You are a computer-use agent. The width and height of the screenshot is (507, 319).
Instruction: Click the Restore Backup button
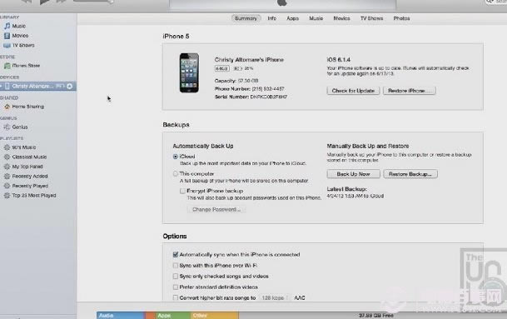coord(410,174)
